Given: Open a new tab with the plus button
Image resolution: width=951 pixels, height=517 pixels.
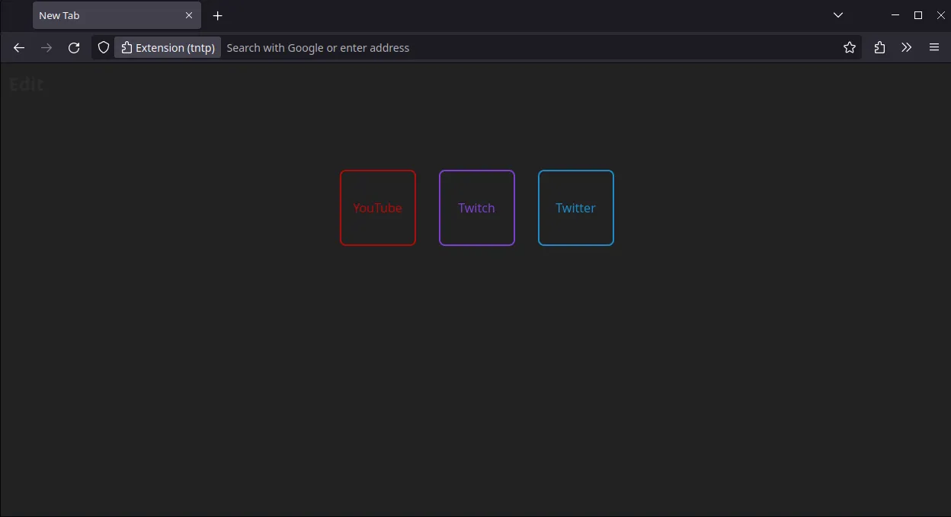Looking at the screenshot, I should (x=218, y=15).
